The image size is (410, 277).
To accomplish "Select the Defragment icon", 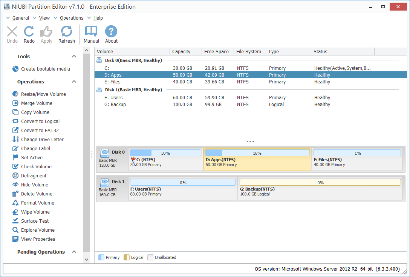I will [x=15, y=175].
